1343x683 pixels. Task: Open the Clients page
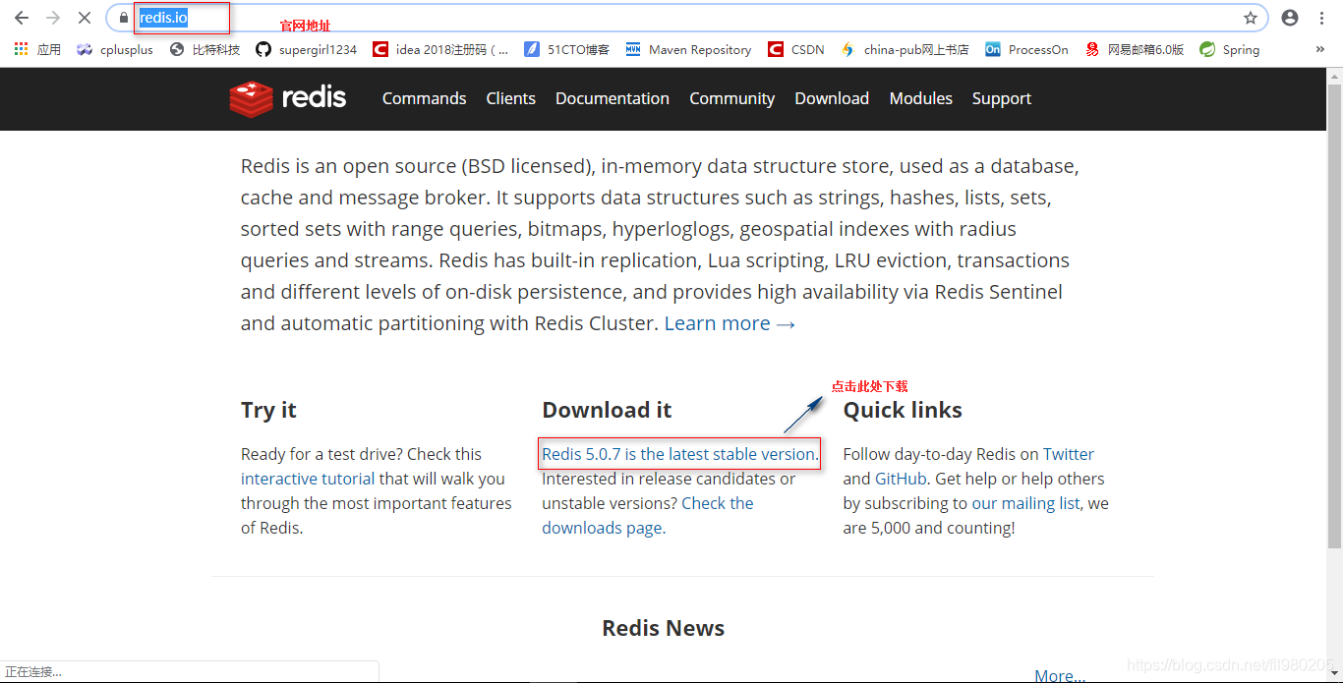(510, 98)
